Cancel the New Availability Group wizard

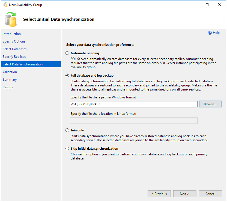210,194
